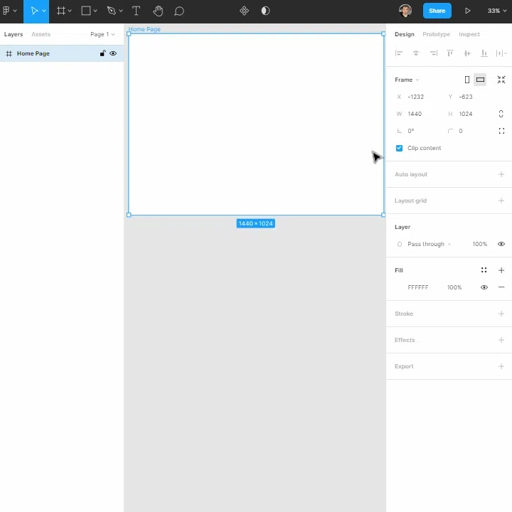Add a Stroke with plus

(x=501, y=314)
